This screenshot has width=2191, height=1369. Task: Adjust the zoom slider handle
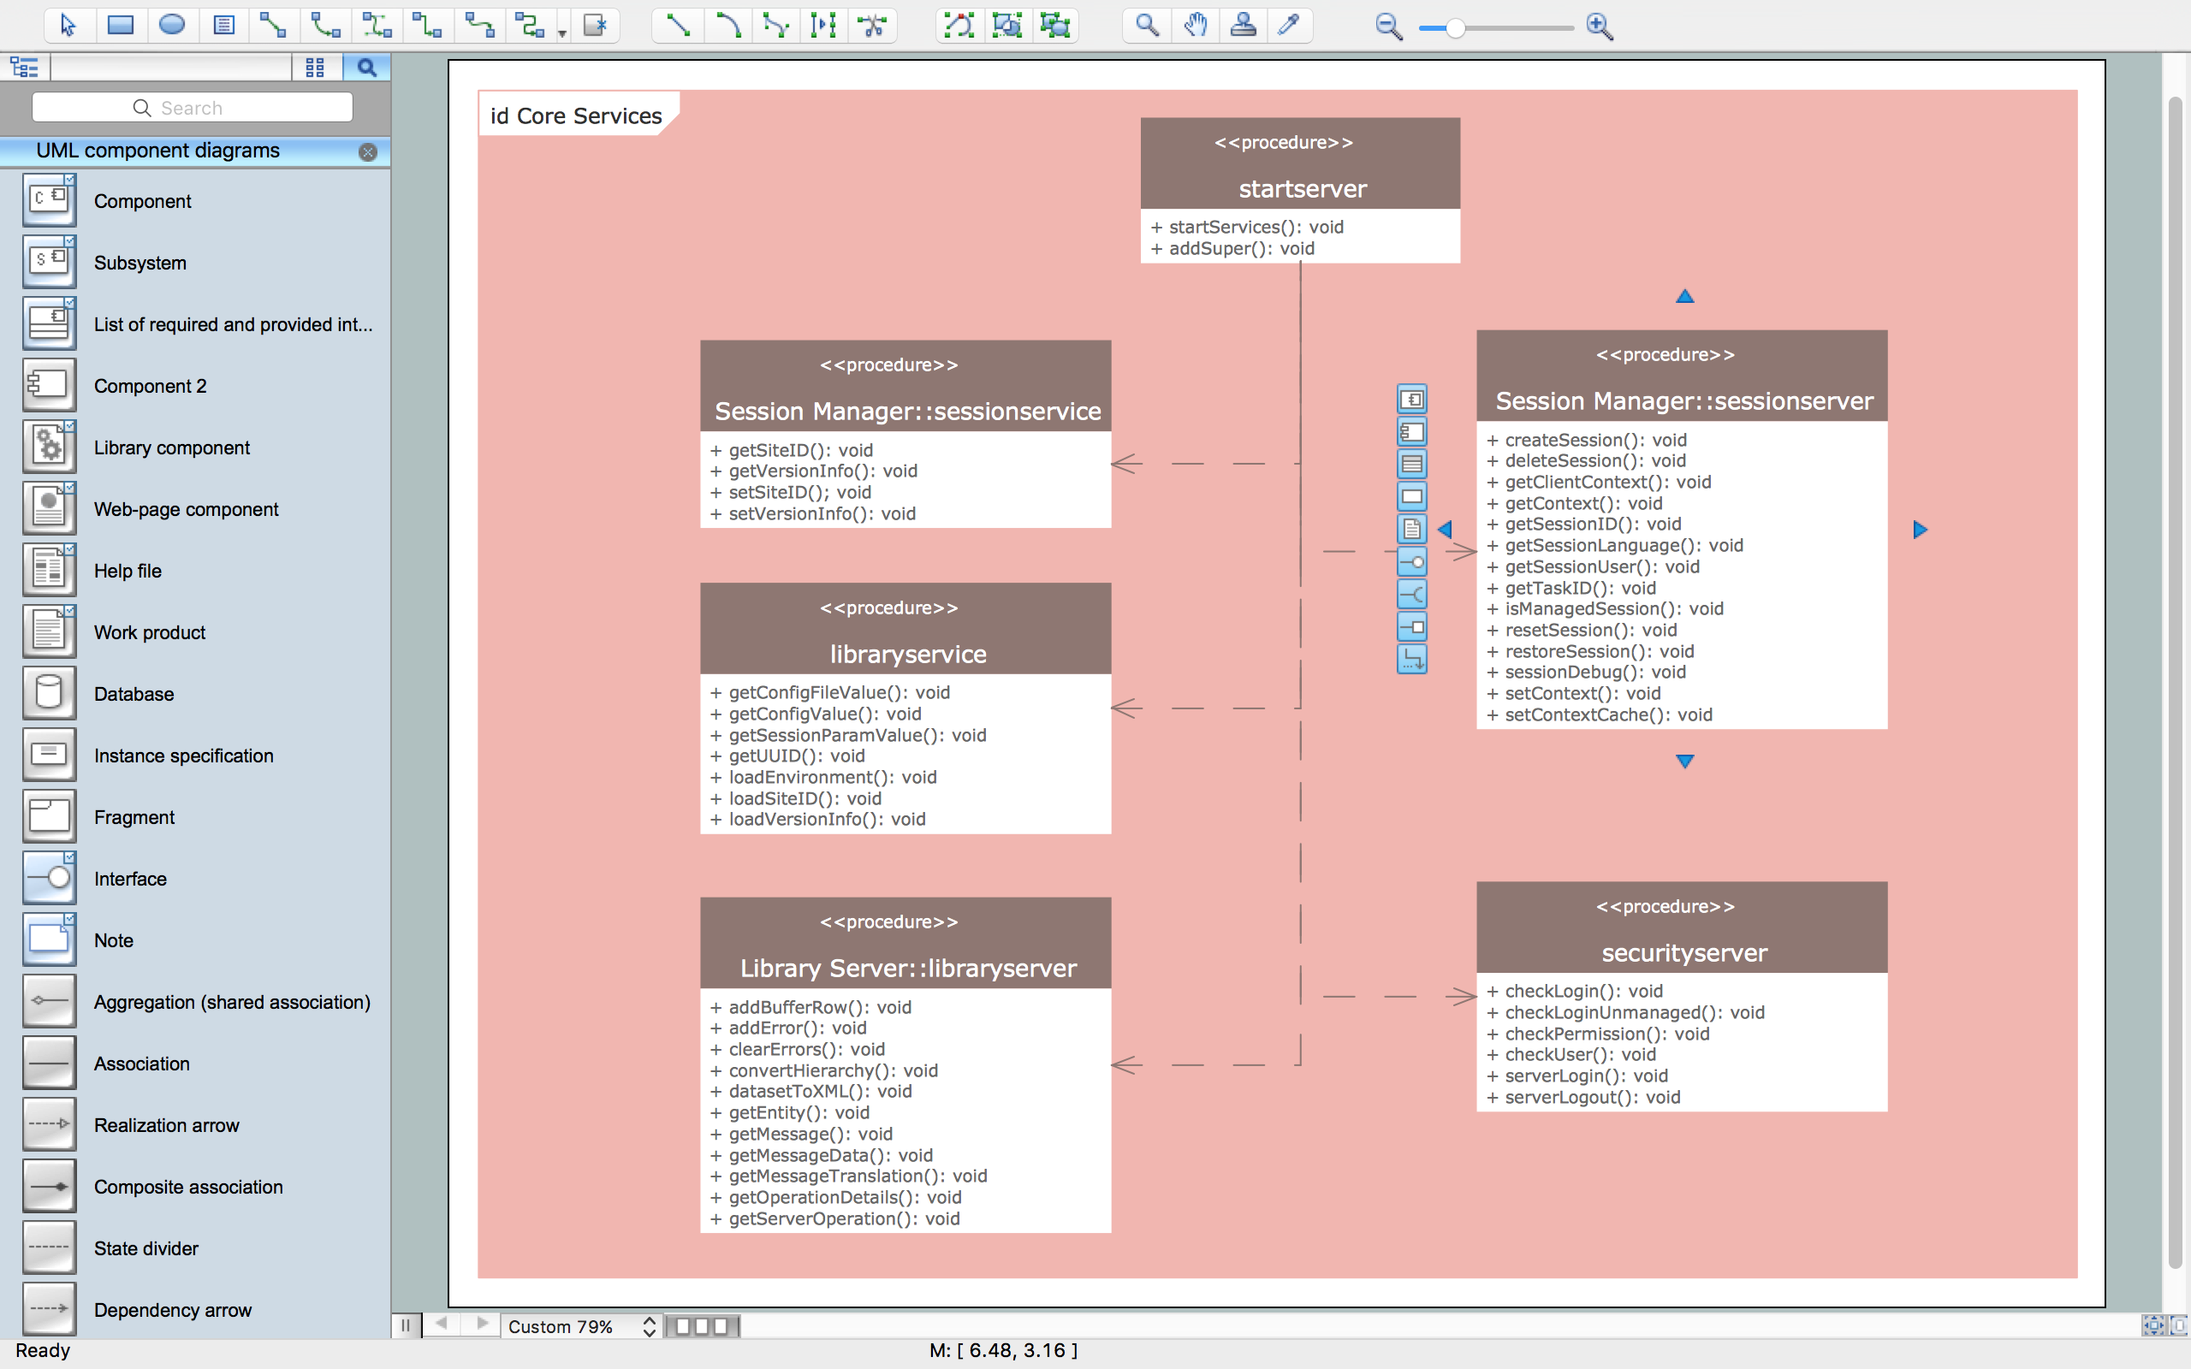pos(1454,28)
